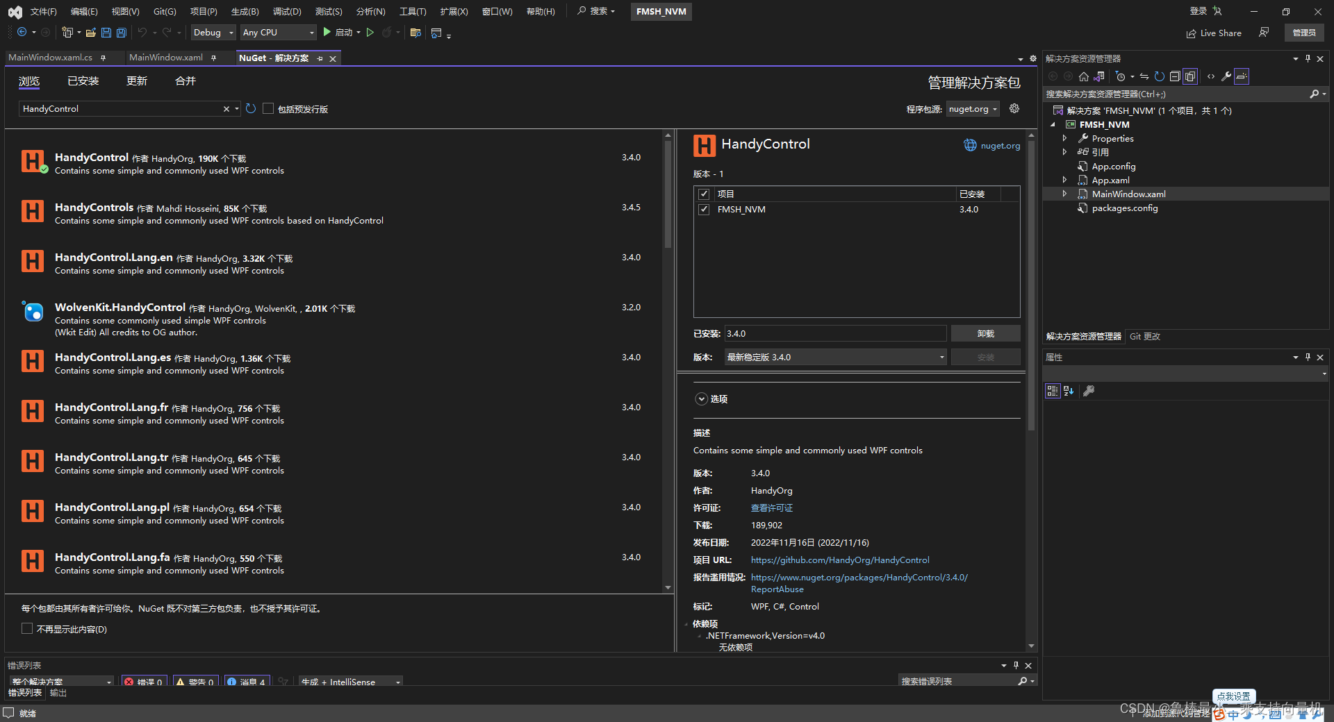Uncheck the FMSH_NVM project checkbox
This screenshot has width=1334, height=722.
pos(704,209)
